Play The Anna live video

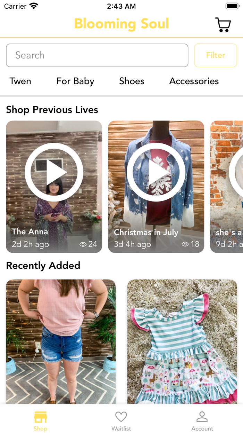[x=54, y=172]
